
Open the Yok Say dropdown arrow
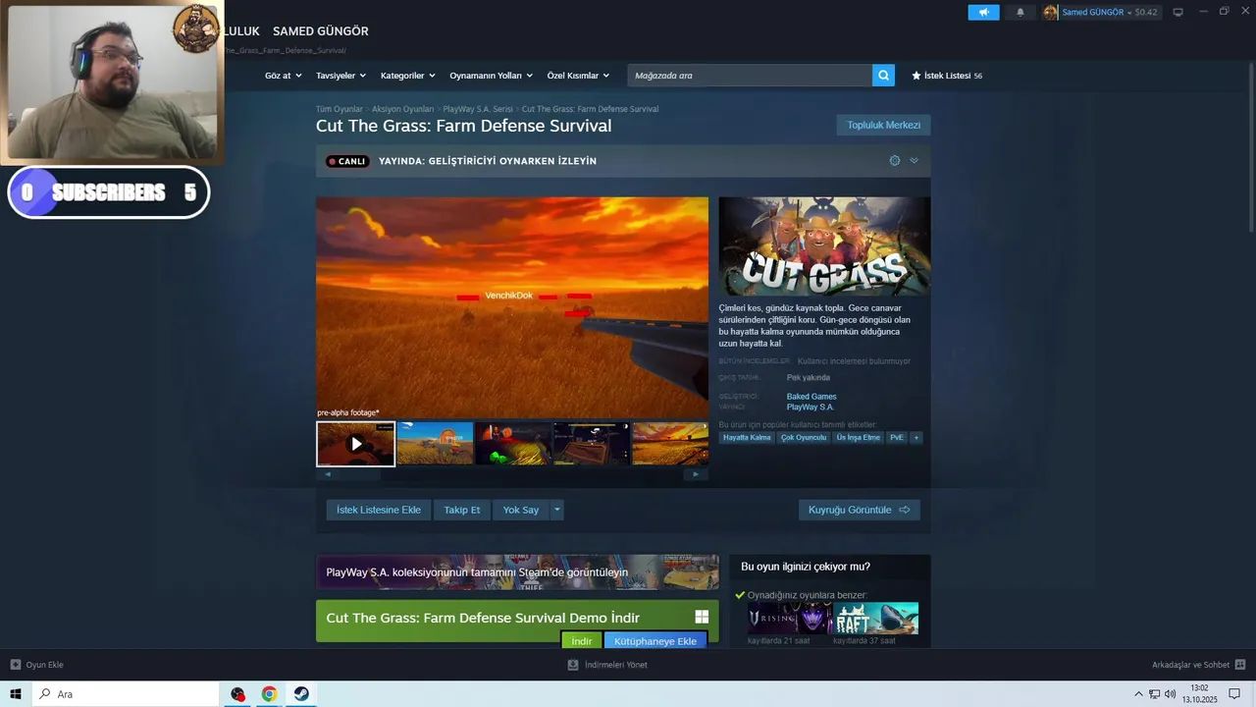tap(557, 510)
